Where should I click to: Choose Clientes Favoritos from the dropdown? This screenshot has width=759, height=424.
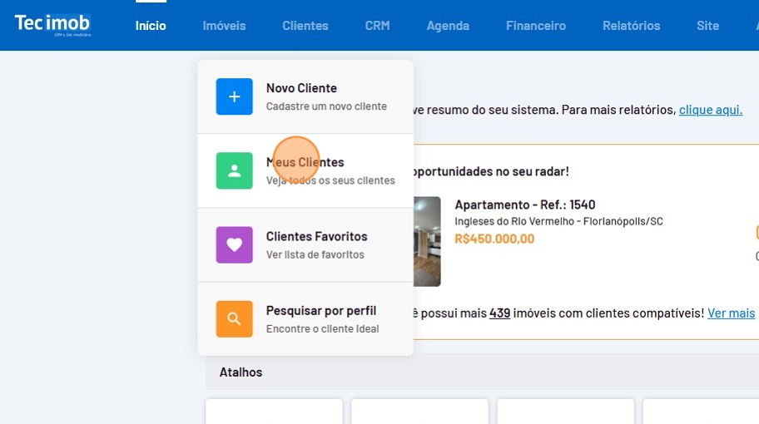[316, 237]
